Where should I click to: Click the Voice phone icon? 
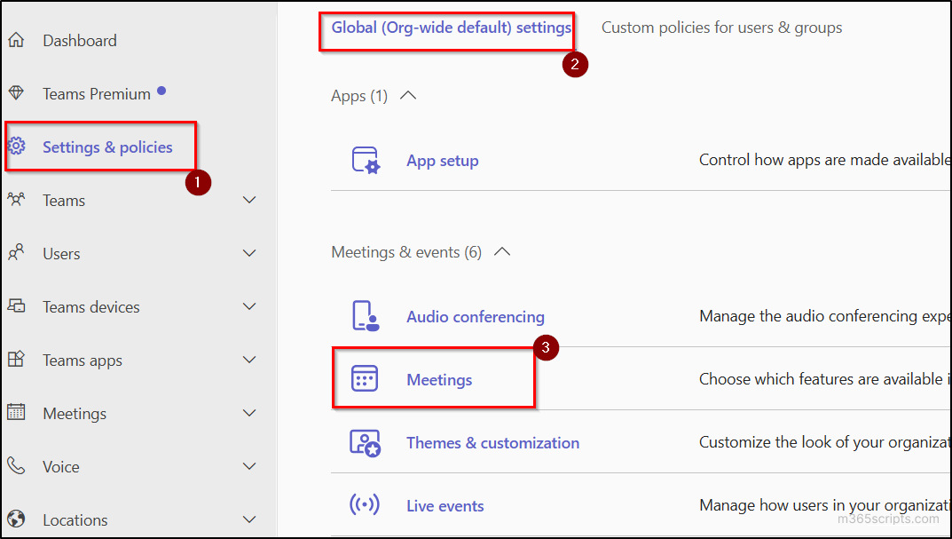pos(17,465)
